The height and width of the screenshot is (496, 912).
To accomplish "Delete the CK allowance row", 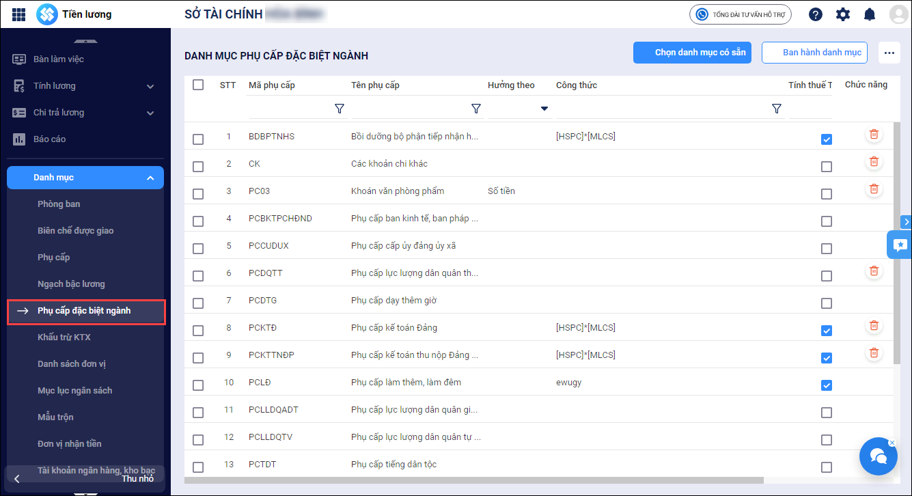I will (873, 162).
